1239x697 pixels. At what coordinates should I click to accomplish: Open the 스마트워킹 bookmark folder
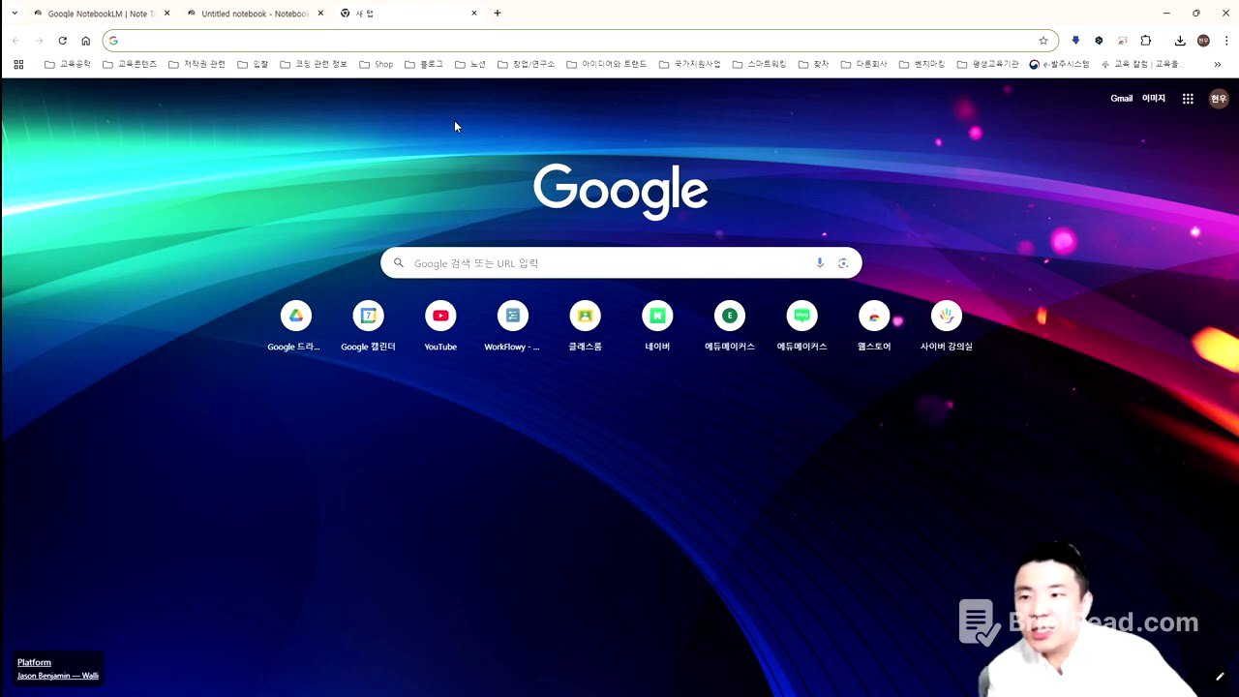[x=760, y=64]
